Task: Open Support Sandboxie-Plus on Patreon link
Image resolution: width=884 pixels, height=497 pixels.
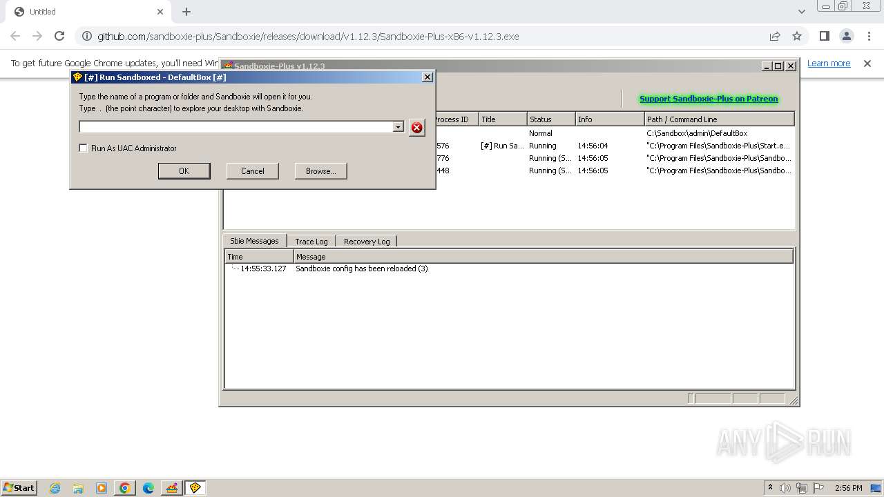Action: coord(709,99)
